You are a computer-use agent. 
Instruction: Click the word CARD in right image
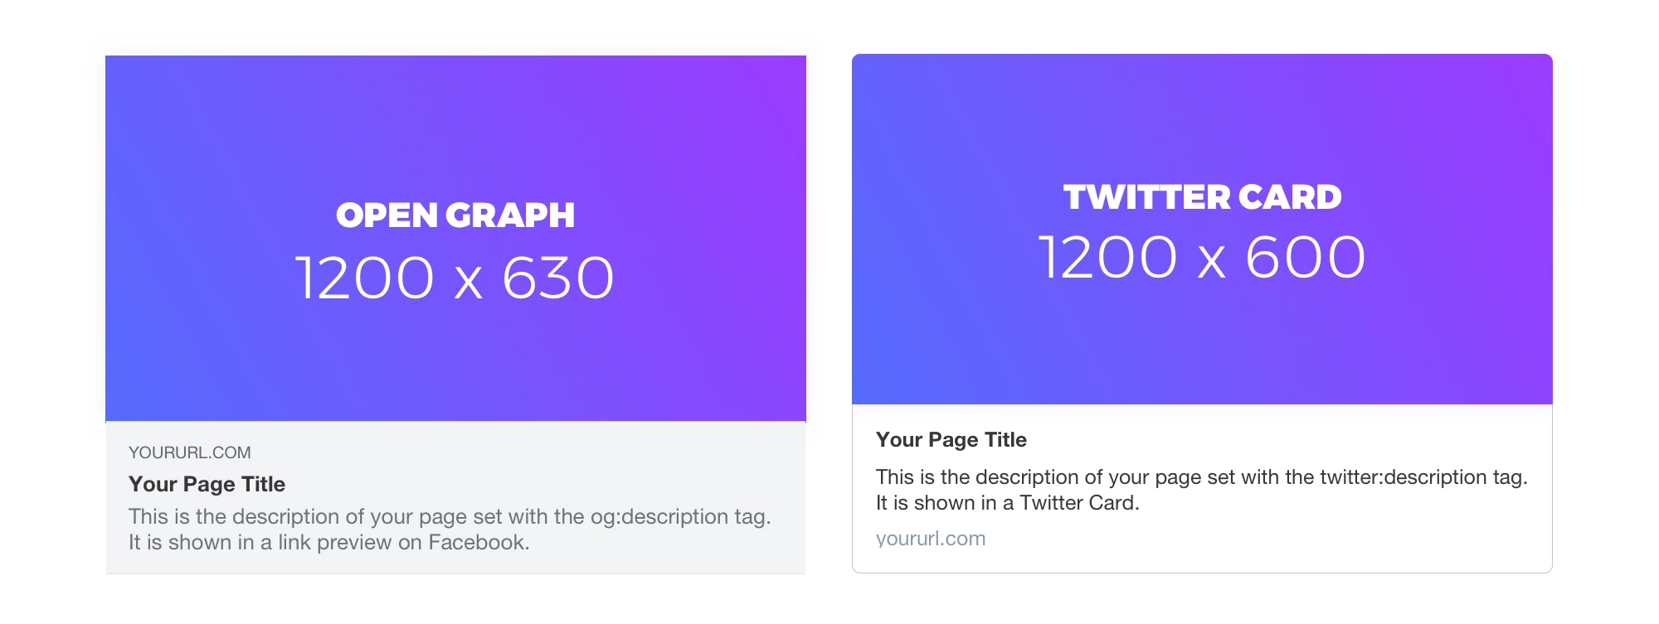[1290, 197]
